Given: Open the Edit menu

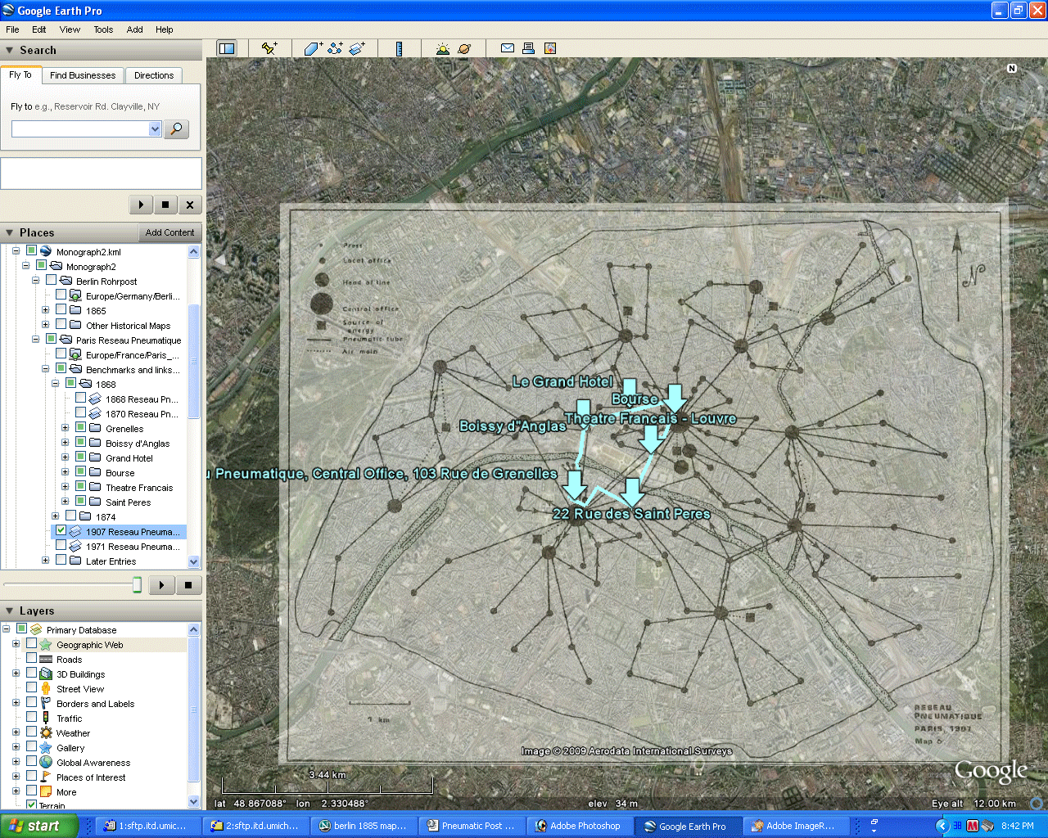Looking at the screenshot, I should pos(39,29).
